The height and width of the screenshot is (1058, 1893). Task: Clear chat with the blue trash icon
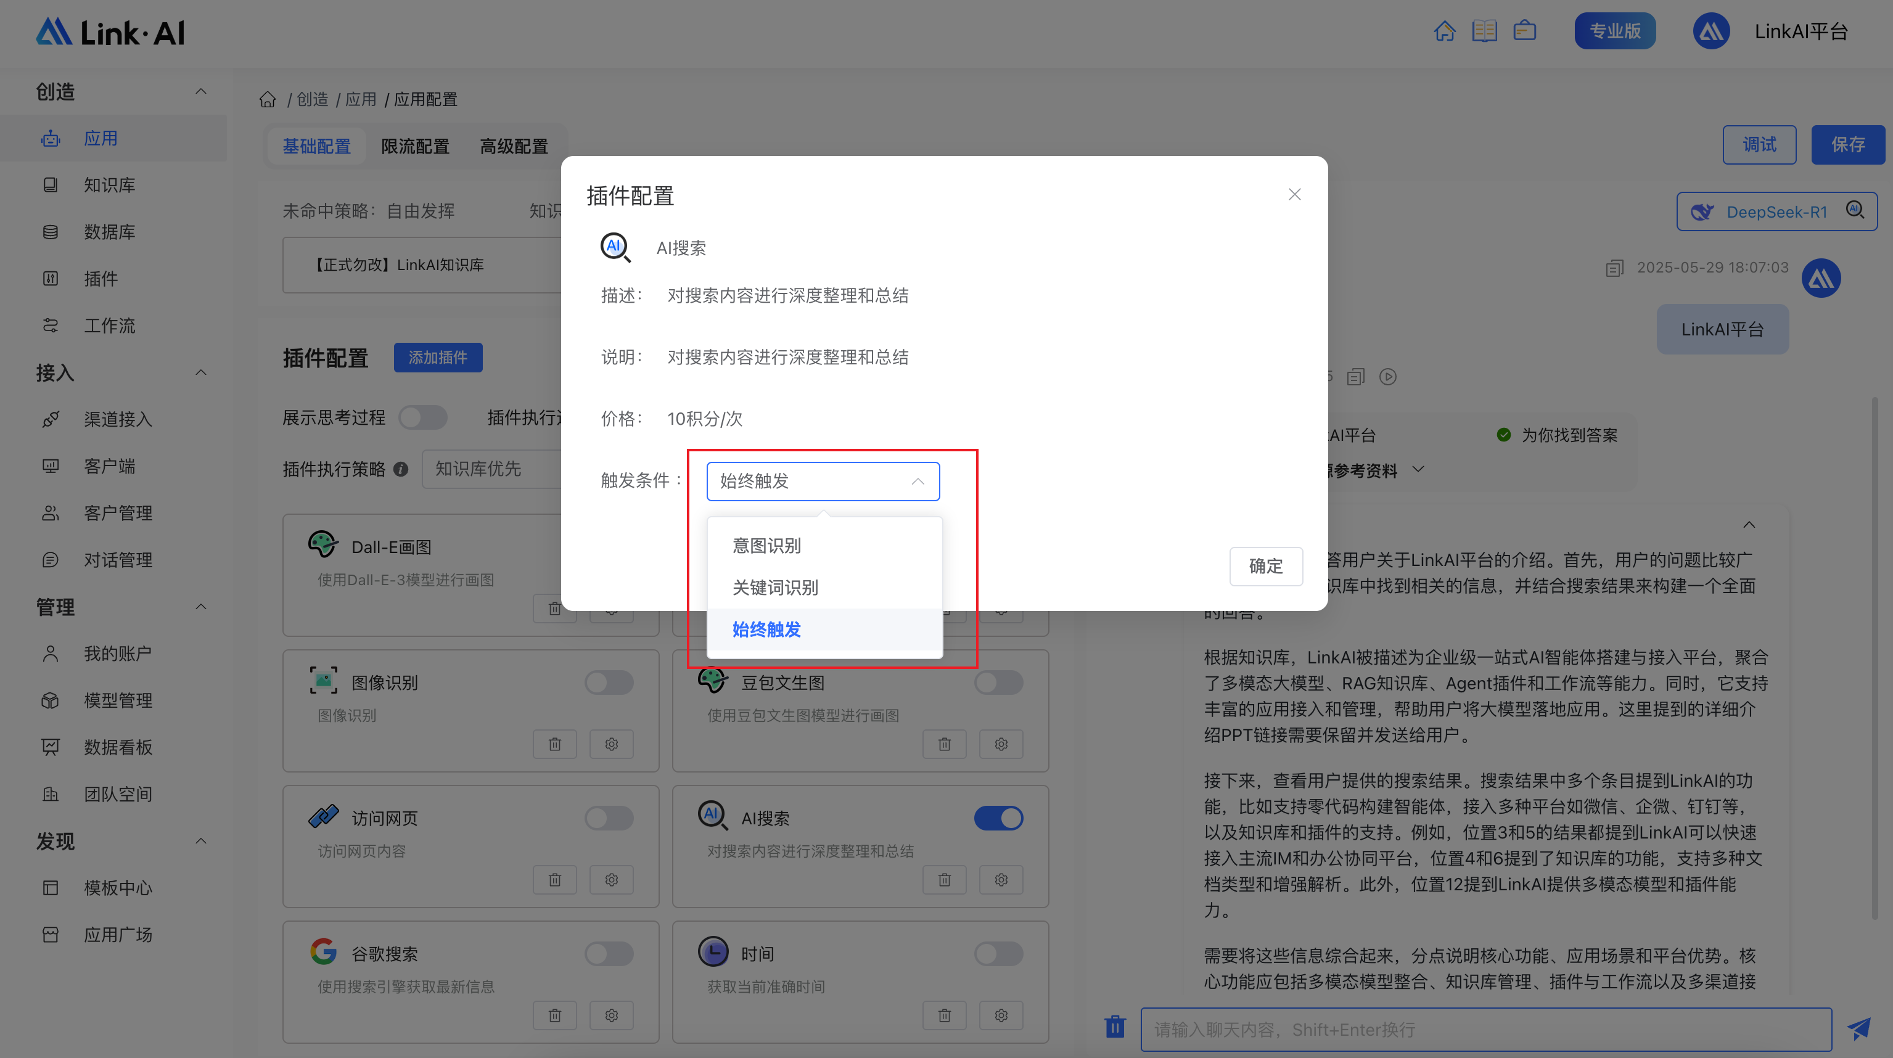(x=1115, y=1027)
